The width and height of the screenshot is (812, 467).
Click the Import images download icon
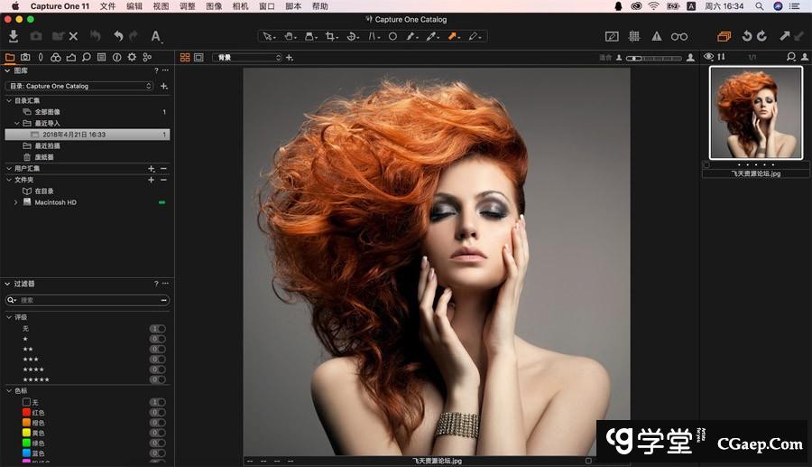pos(14,36)
